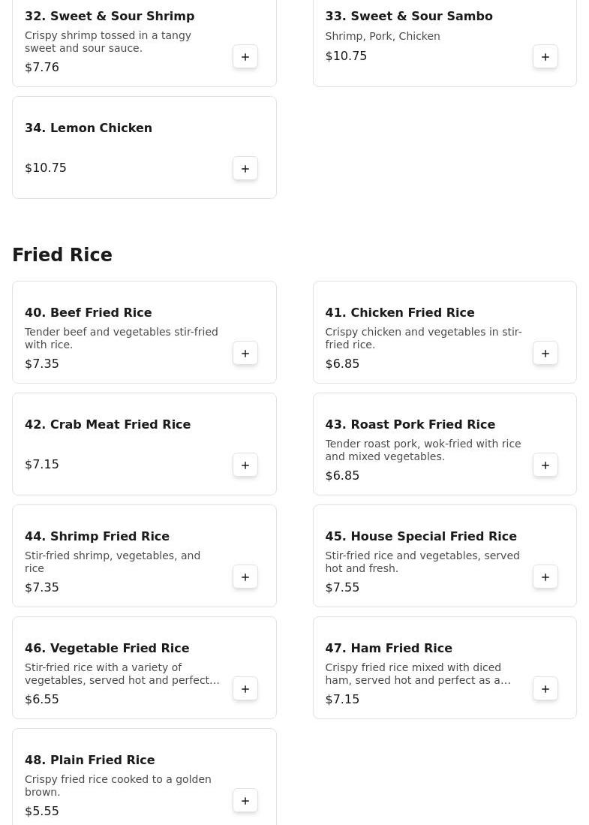Add Shrimp Fried Rice to cart

click(245, 577)
